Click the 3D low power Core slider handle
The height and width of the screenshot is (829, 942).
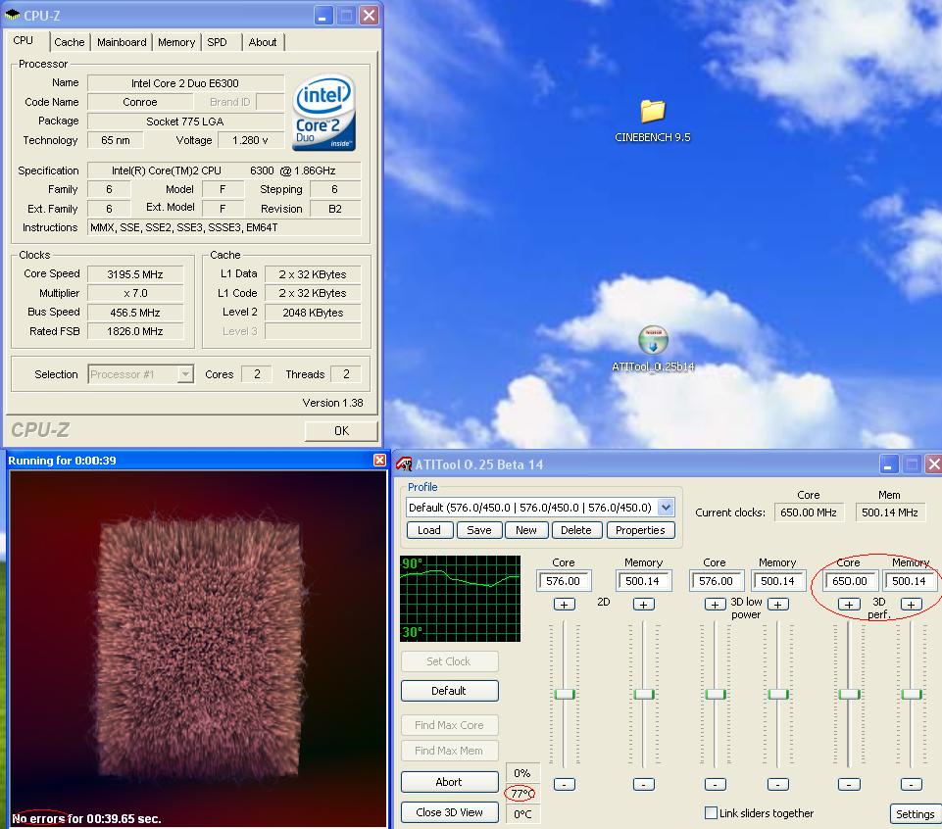coord(715,695)
